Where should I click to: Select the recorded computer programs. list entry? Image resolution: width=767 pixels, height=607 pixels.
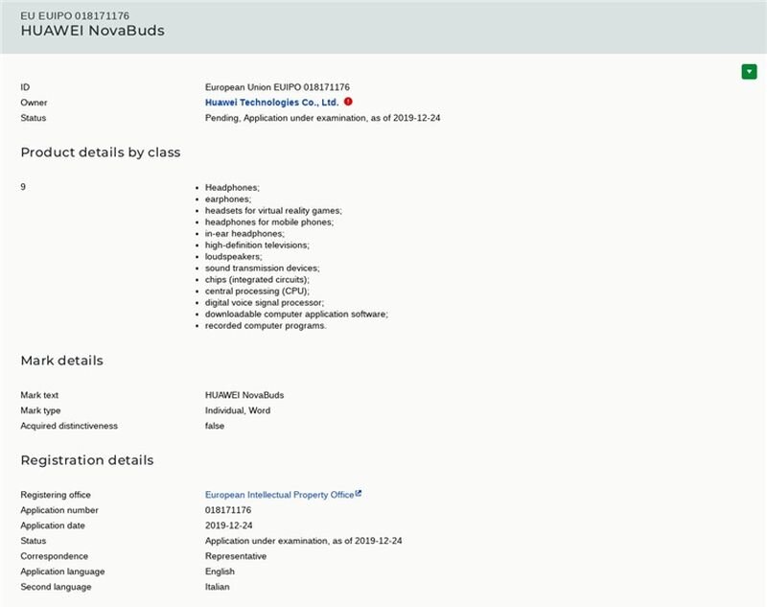[266, 326]
